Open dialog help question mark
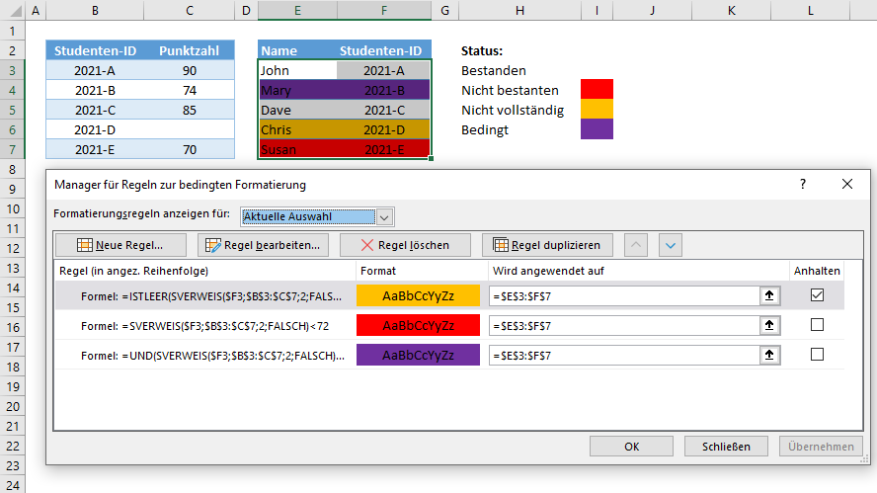Screen dimensions: 877x493 point(803,184)
